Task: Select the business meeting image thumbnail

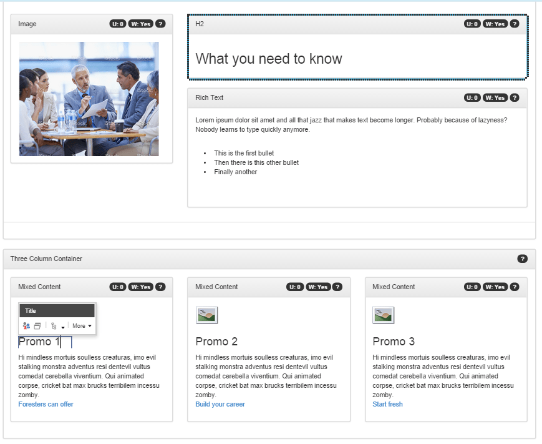Action: [x=89, y=99]
